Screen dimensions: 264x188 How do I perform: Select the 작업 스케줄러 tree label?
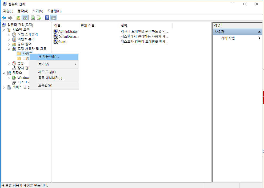[28, 34]
